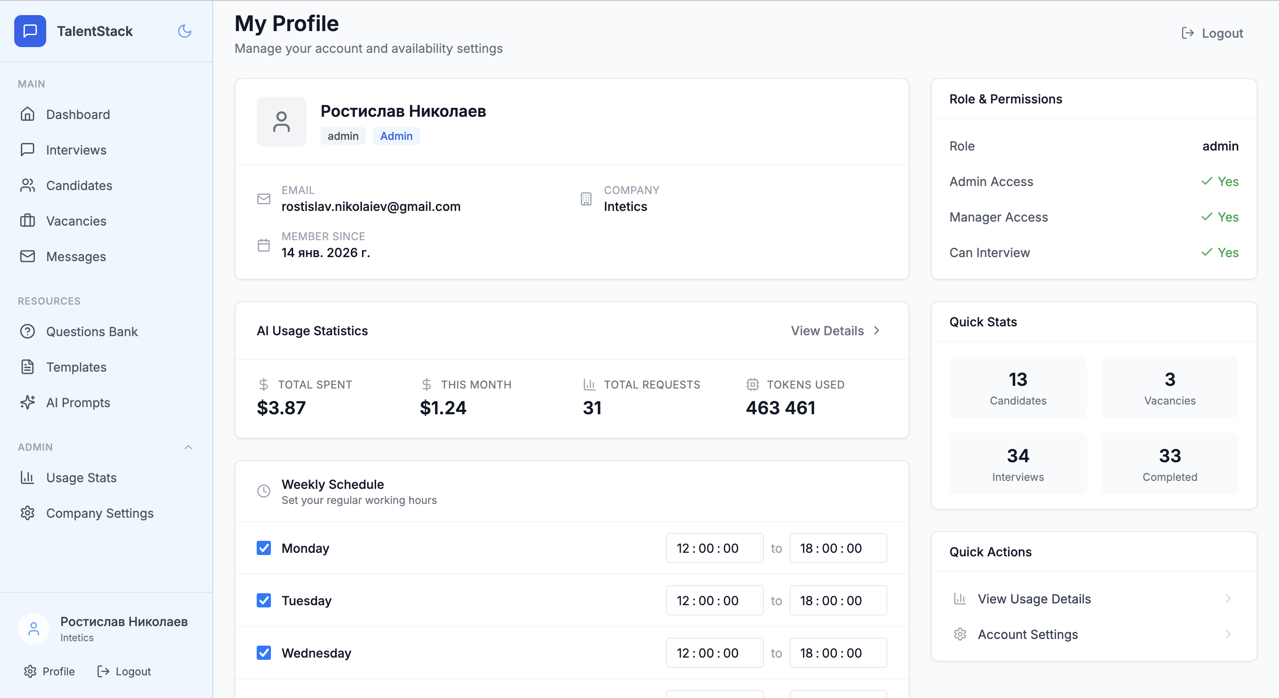This screenshot has width=1279, height=698.
Task: Edit Monday start time field
Action: (715, 547)
